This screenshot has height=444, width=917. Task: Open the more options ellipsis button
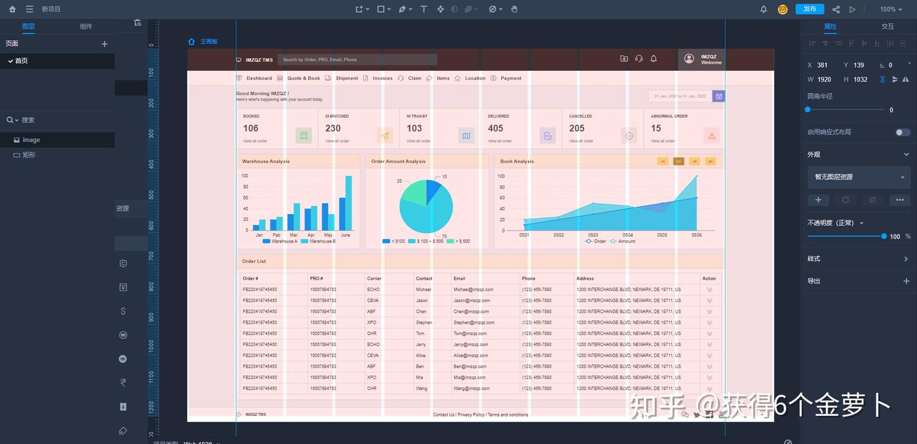[x=900, y=200]
